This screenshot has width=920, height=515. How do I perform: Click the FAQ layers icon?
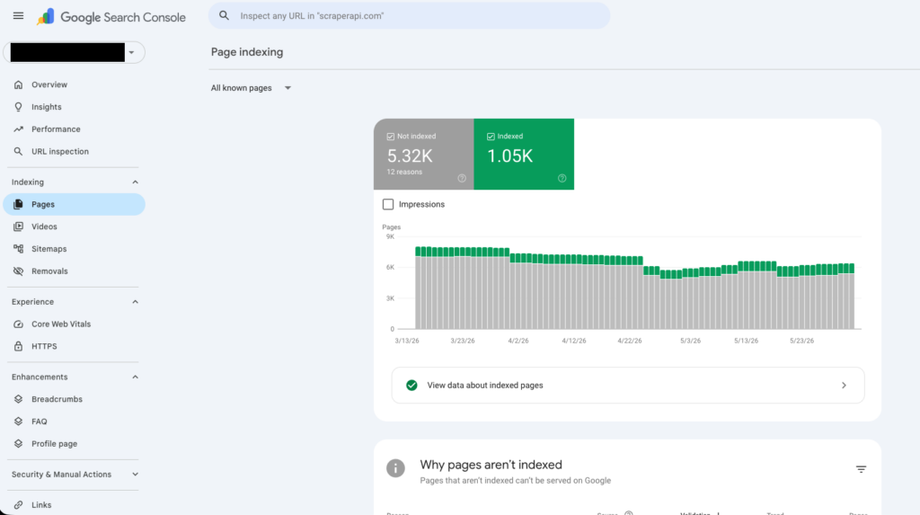pyautogui.click(x=18, y=422)
